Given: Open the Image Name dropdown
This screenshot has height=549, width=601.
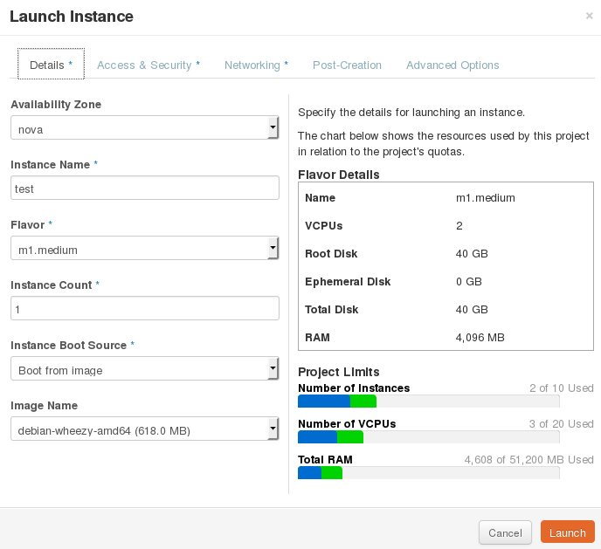Looking at the screenshot, I should pyautogui.click(x=144, y=430).
